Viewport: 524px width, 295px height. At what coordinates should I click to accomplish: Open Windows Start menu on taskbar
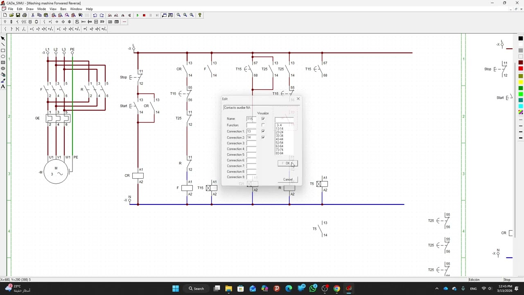tap(176, 288)
